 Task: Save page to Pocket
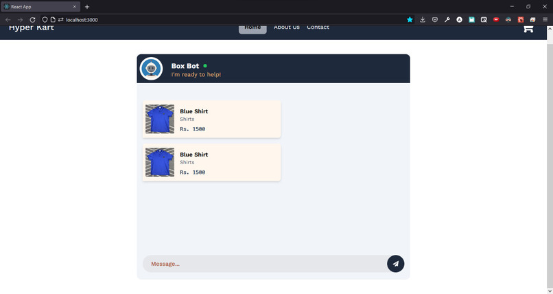coord(435,20)
